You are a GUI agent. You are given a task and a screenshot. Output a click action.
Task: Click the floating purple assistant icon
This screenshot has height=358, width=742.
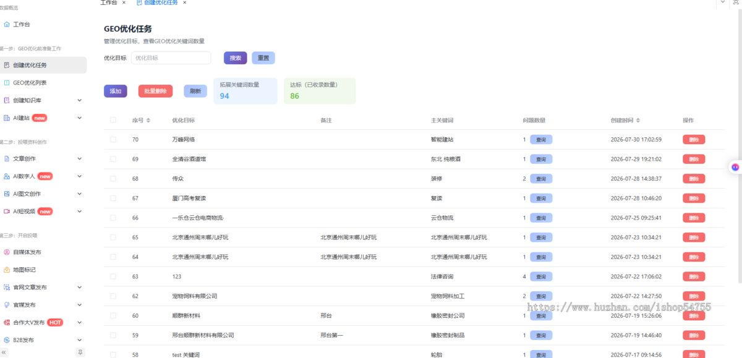point(735,167)
